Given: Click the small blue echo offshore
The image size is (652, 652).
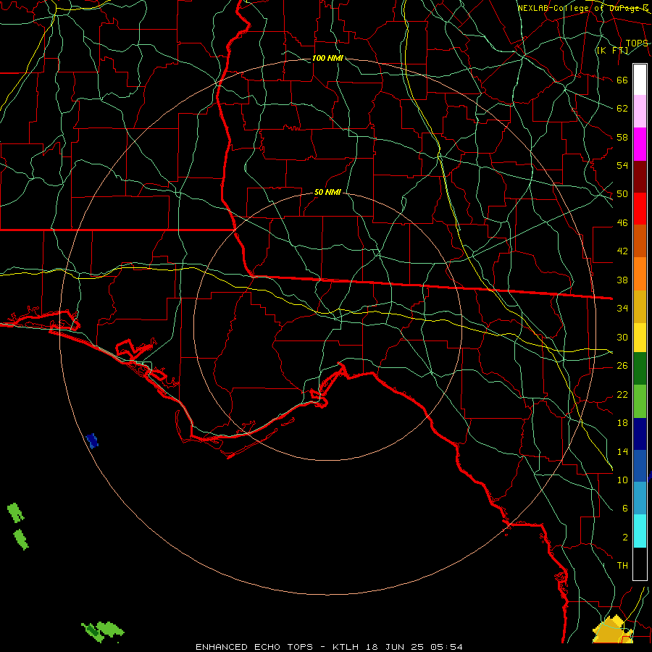Looking at the screenshot, I should pos(92,440).
